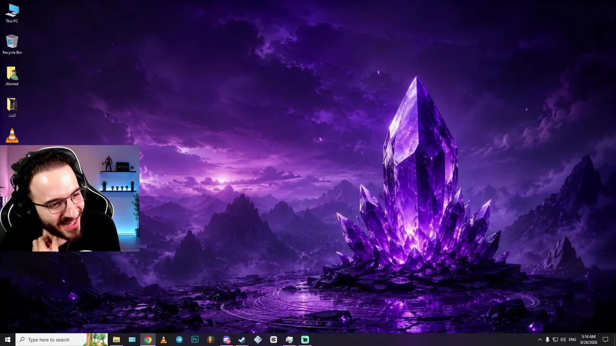616x346 pixels.
Task: Open the clock showing 5:16 AM
Action: pyautogui.click(x=589, y=340)
